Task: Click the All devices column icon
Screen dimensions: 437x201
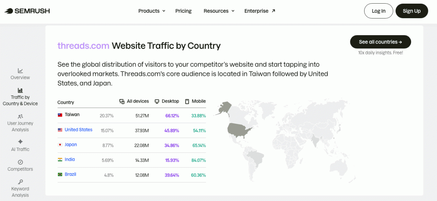Action: click(x=122, y=102)
